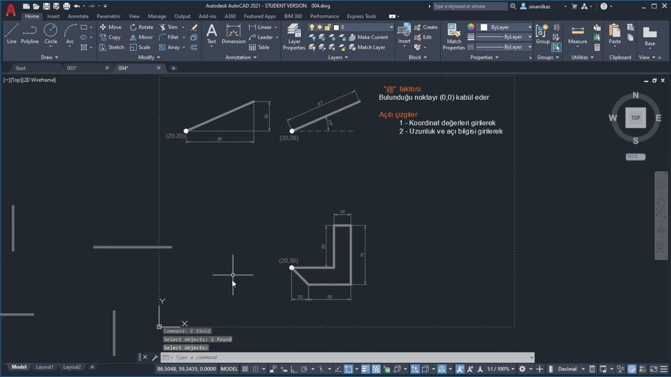The width and height of the screenshot is (671, 377).
Task: Open the Parametric ribbon tab
Action: tap(109, 16)
